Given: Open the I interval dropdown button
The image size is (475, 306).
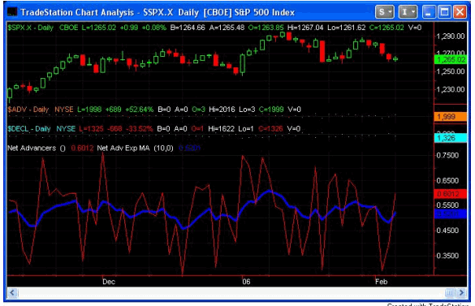Looking at the screenshot, I should 408,12.
